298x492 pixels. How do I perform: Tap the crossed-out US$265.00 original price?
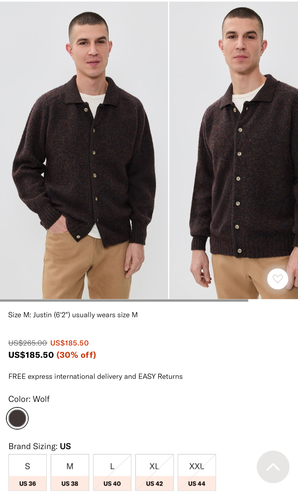28,343
